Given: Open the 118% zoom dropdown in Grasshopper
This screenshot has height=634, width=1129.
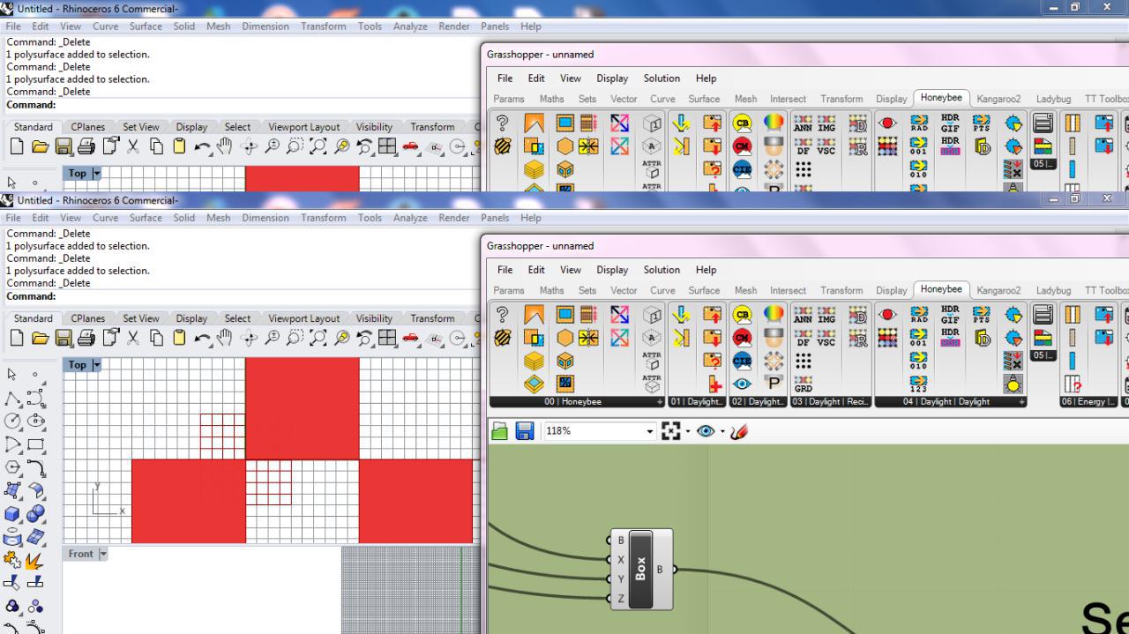Looking at the screenshot, I should [x=650, y=431].
